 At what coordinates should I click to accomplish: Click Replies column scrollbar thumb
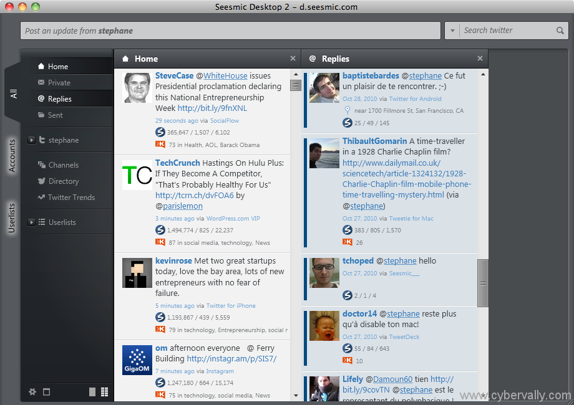(483, 283)
